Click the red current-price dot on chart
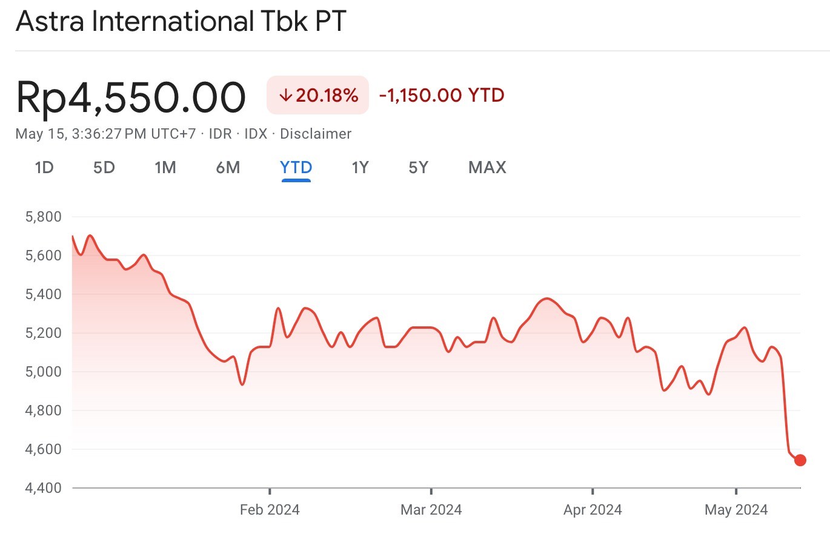The width and height of the screenshot is (830, 534). [800, 460]
